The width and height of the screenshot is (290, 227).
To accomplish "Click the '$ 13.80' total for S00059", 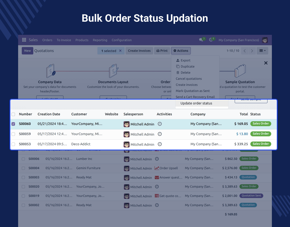I will click(x=242, y=134).
